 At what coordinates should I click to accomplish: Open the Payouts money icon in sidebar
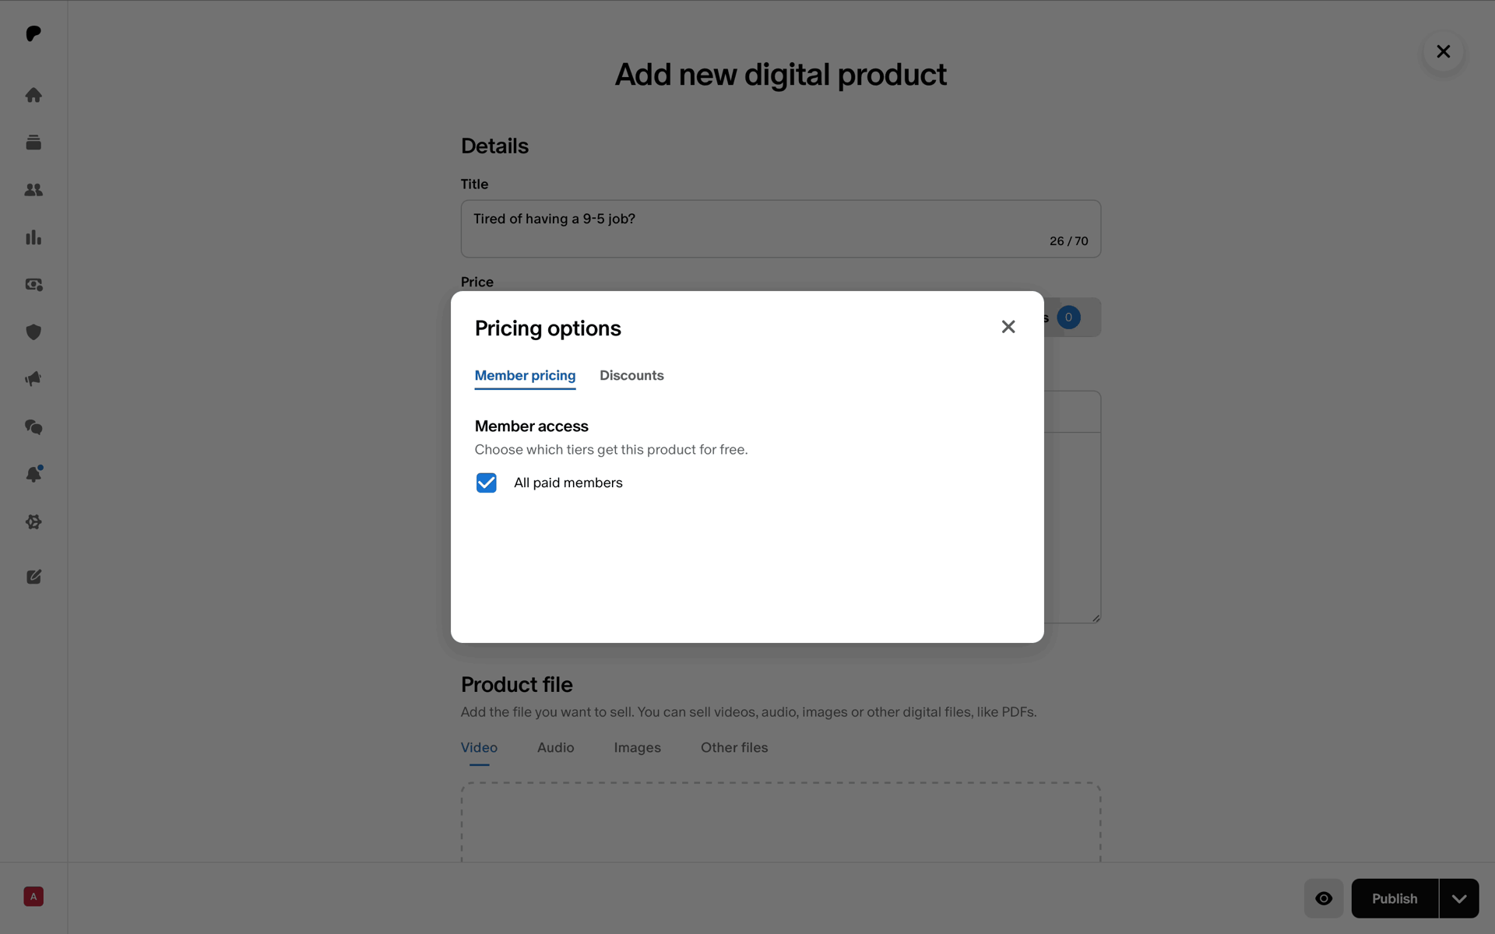tap(33, 285)
